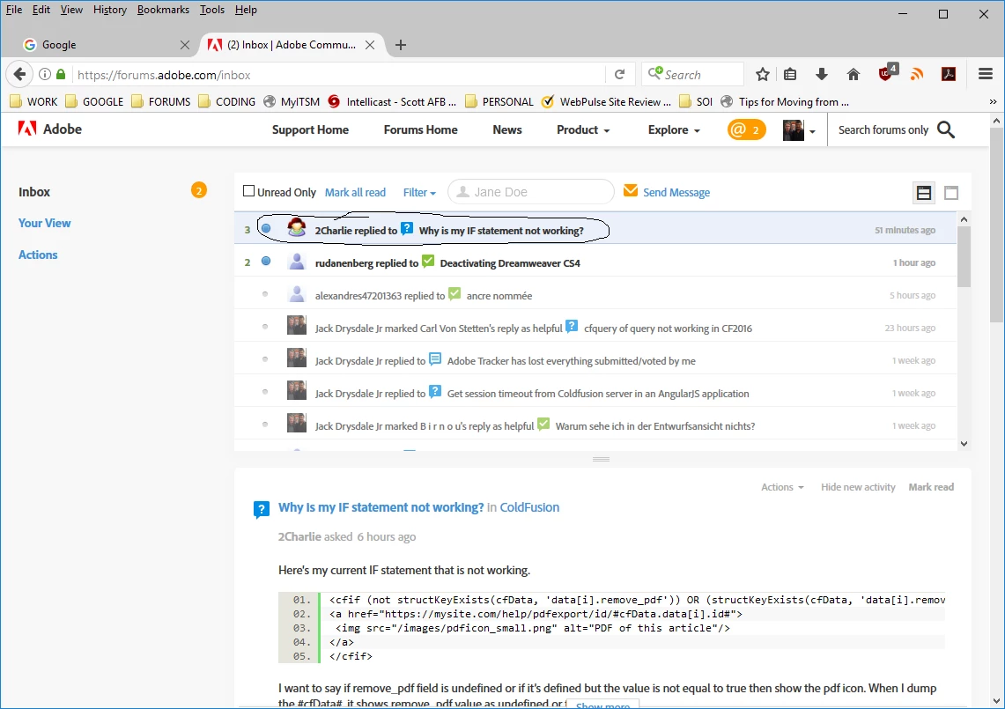
Task: Open the Bookmarks menu
Action: 163,10
